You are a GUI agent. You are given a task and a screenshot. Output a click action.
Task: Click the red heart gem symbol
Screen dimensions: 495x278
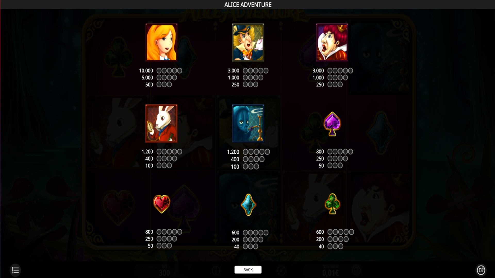162,204
